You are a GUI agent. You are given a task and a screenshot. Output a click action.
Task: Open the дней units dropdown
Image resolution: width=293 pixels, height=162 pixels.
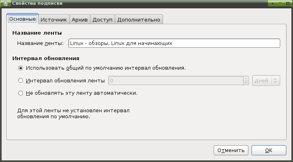(x=266, y=81)
